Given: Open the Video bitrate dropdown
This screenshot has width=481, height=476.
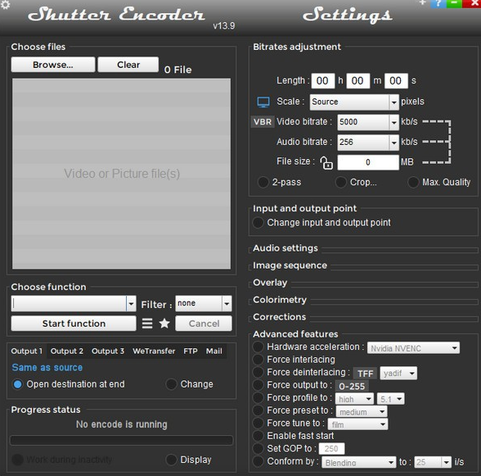Looking at the screenshot, I should (368, 122).
